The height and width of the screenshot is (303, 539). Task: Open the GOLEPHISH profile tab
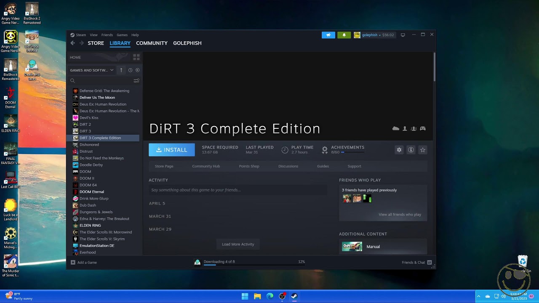187,43
